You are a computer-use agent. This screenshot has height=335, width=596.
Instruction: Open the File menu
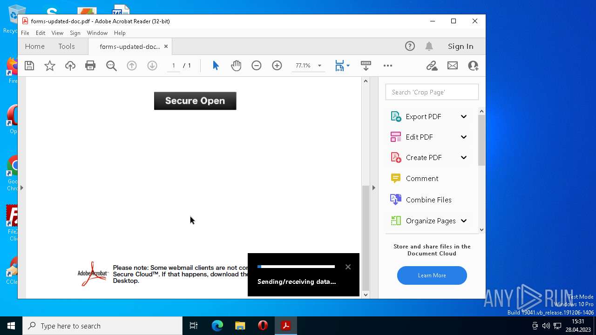click(x=25, y=33)
